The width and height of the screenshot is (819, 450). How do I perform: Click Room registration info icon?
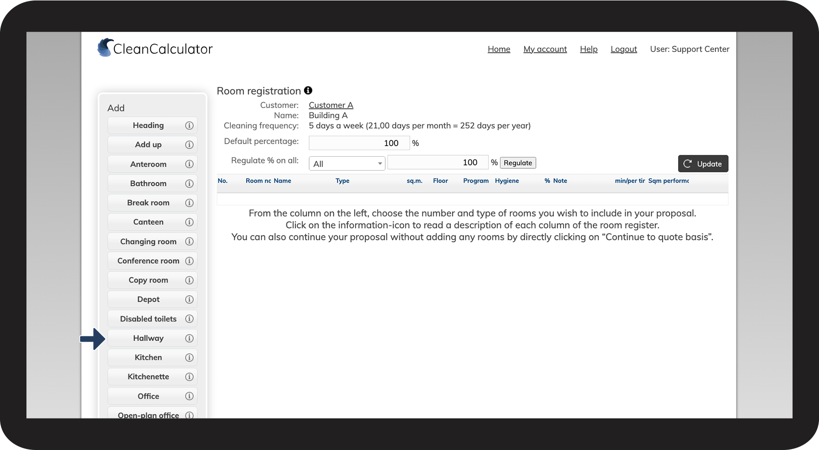pyautogui.click(x=308, y=90)
